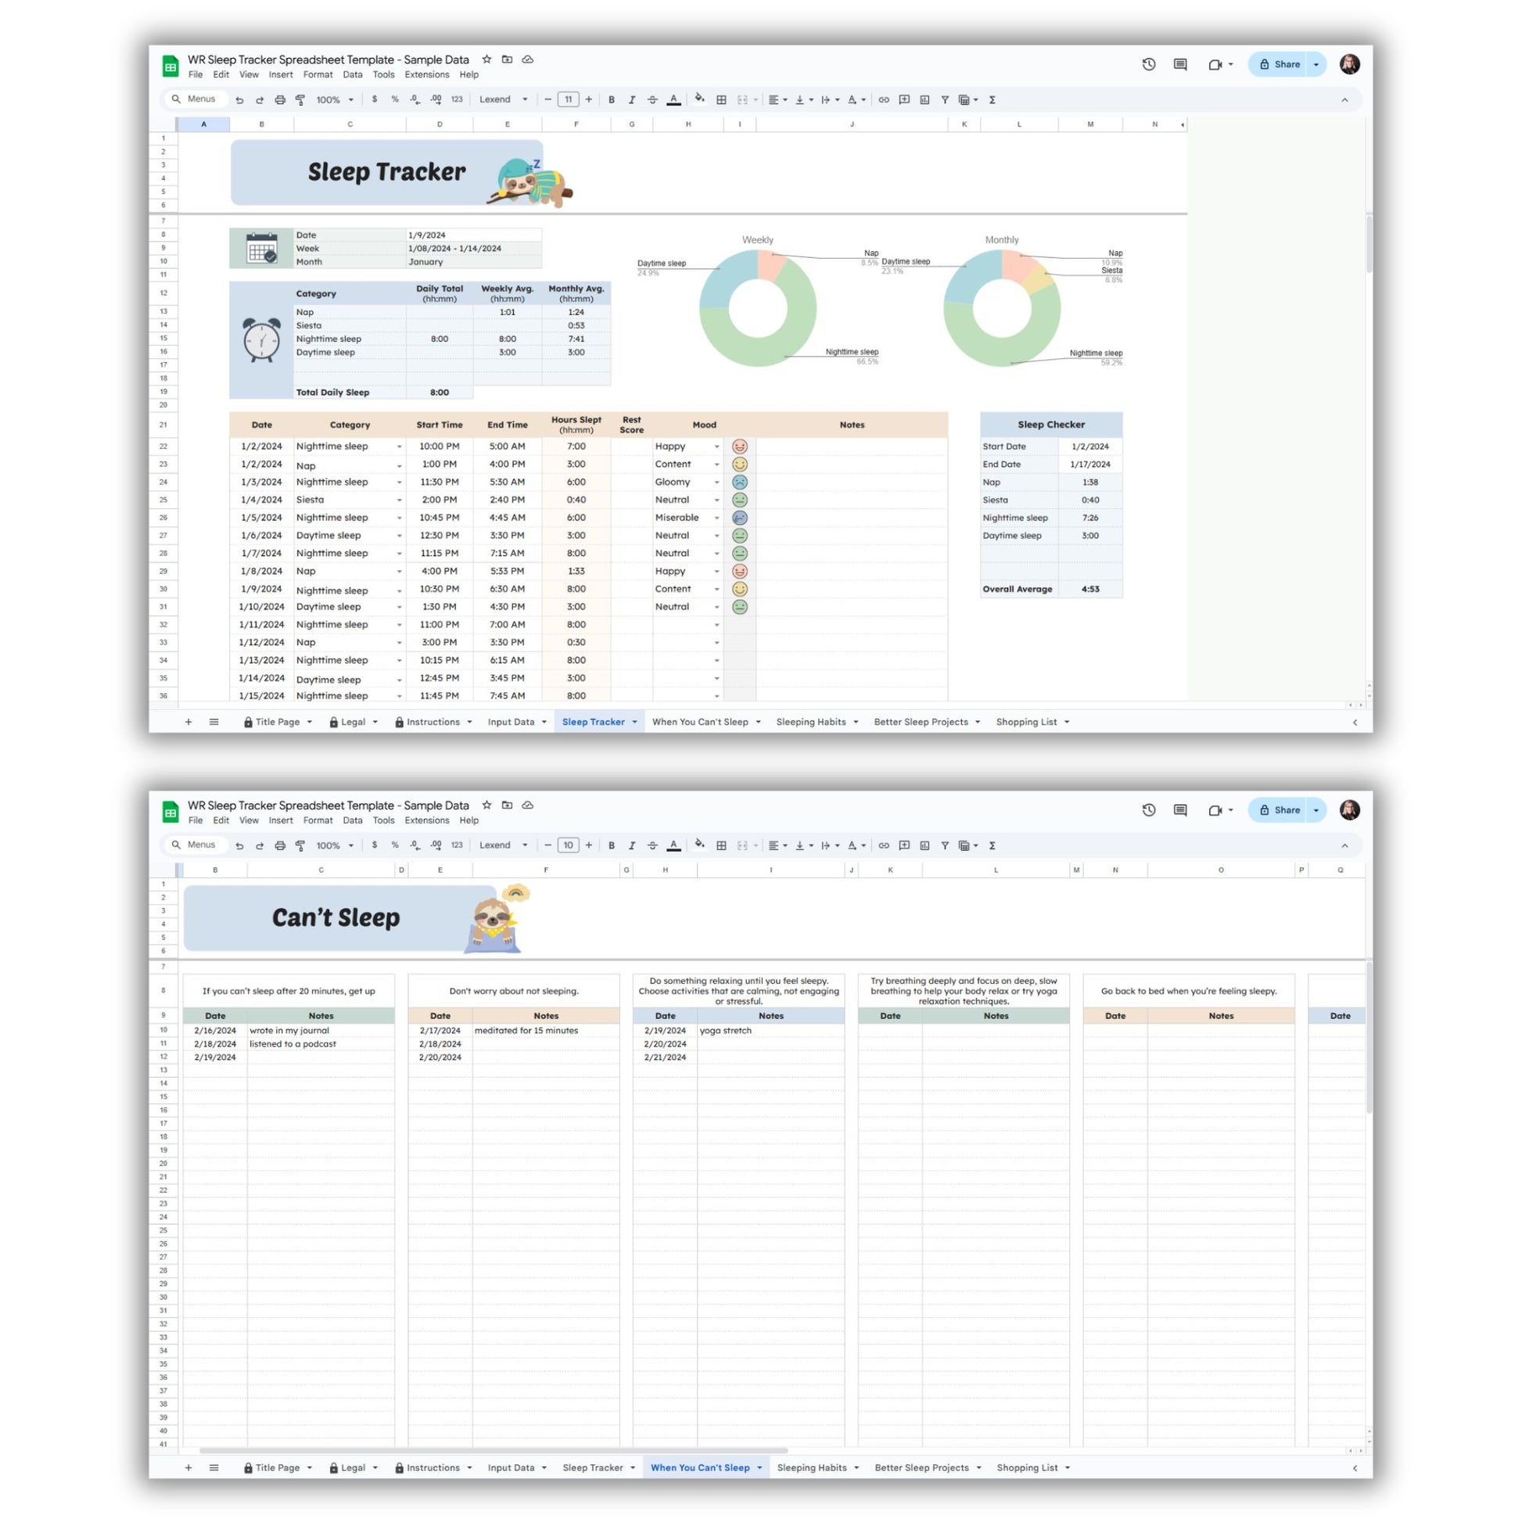Screen dimensions: 1522x1522
Task: Click horizontal scrollbar in Can't Sleep window
Action: (494, 1450)
